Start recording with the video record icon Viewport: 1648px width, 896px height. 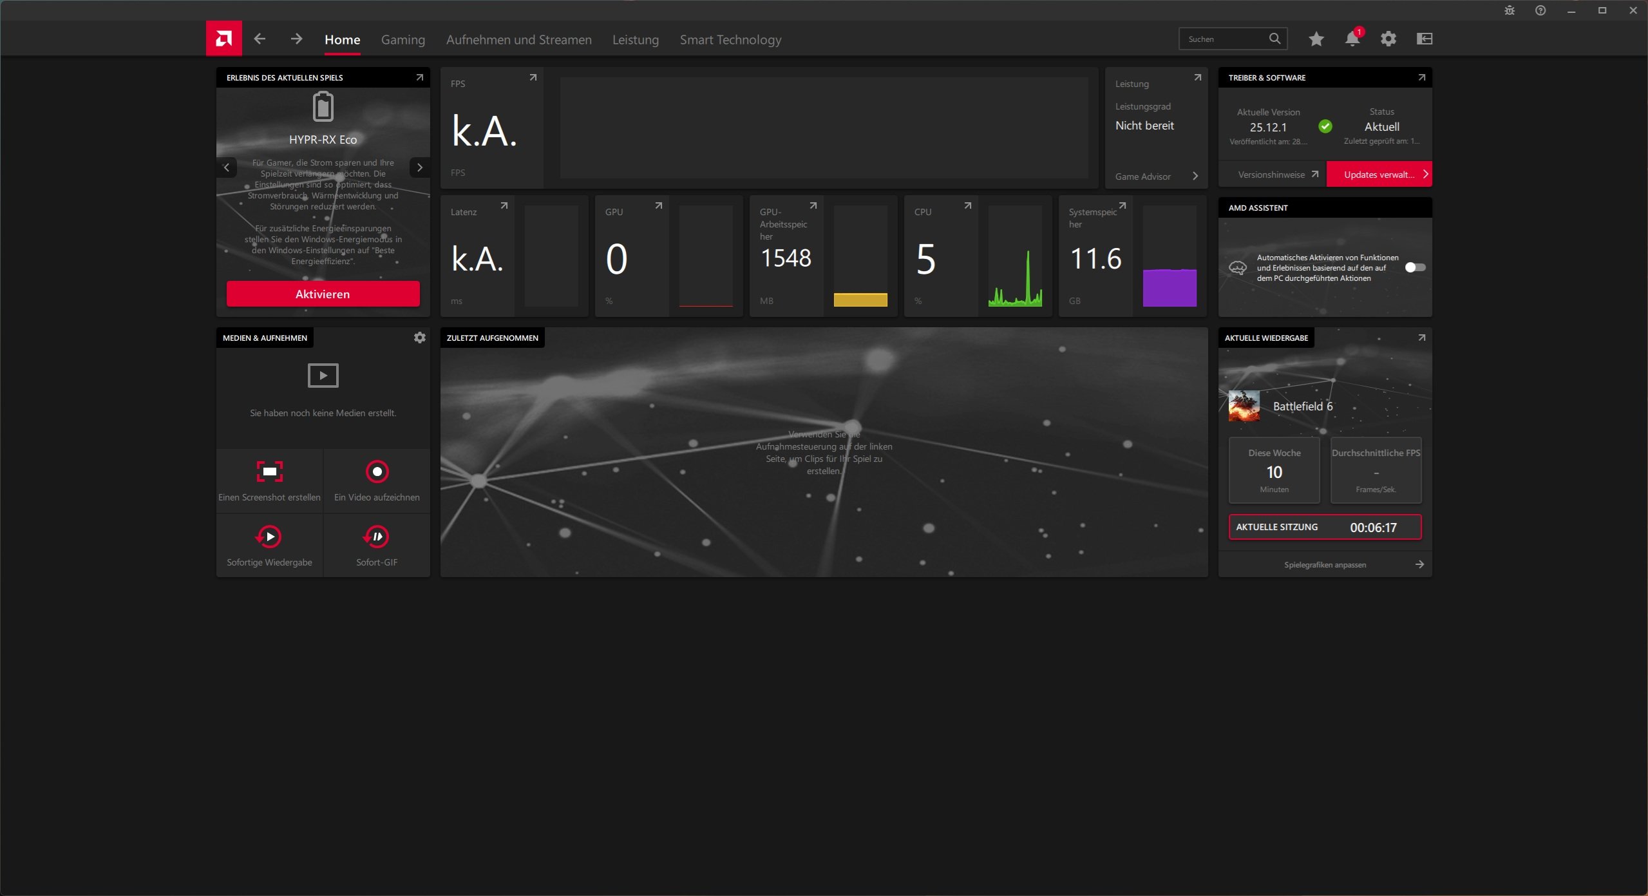[377, 472]
